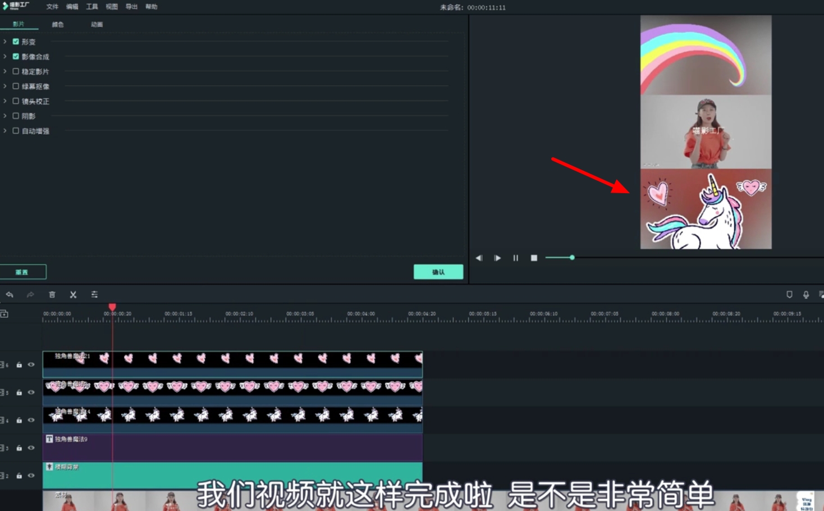Switch to the 动画 (animation) tab
This screenshot has height=511, width=824.
tap(96, 24)
